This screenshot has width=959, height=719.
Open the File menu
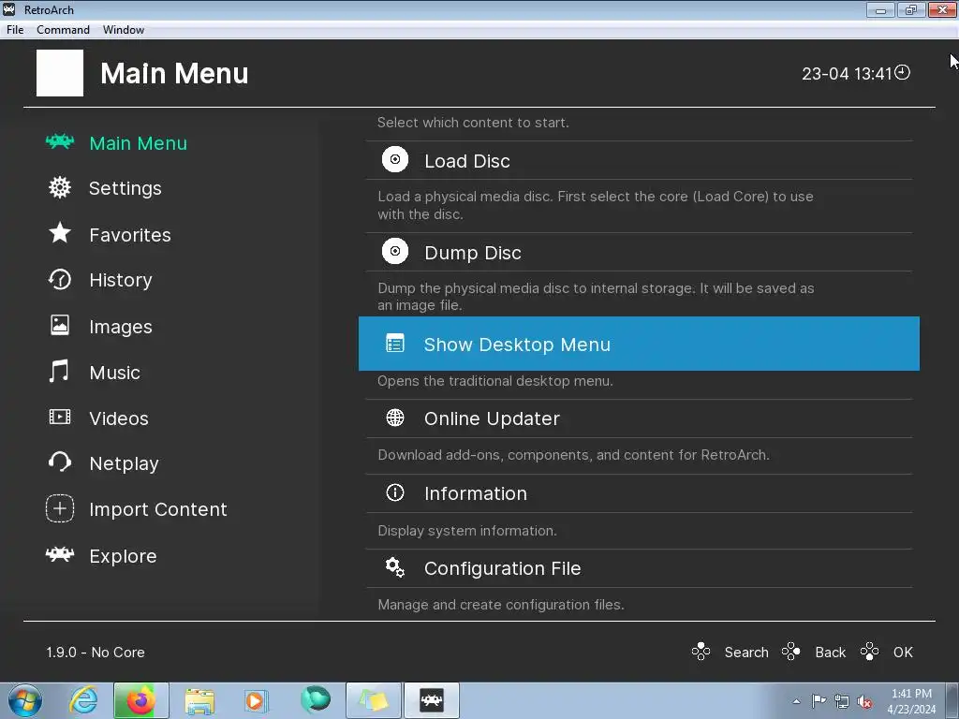pos(15,29)
